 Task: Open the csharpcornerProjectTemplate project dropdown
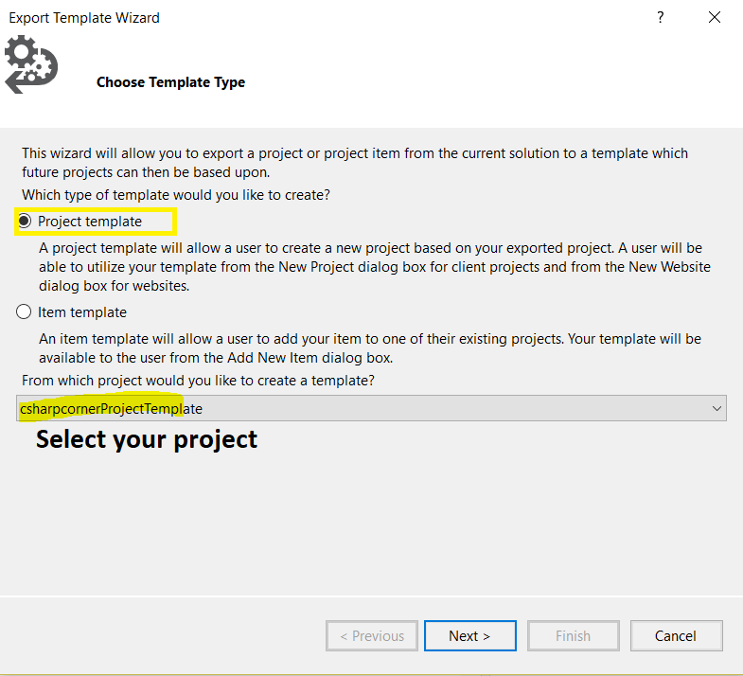tap(371, 408)
